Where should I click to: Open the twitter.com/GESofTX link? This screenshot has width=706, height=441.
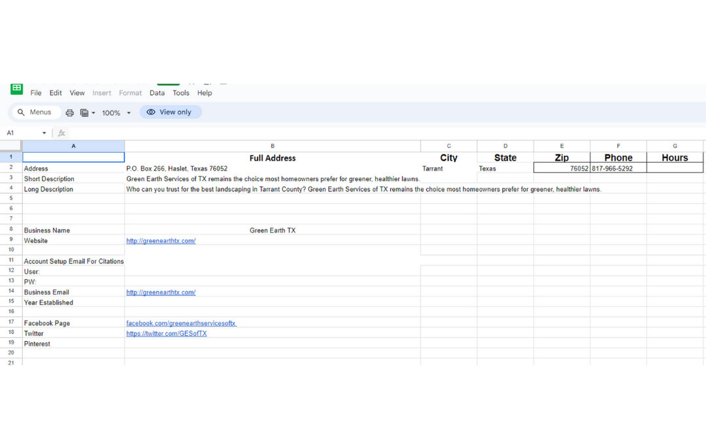point(166,333)
